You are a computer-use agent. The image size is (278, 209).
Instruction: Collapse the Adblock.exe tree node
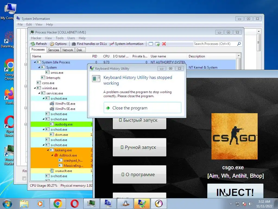(52, 155)
